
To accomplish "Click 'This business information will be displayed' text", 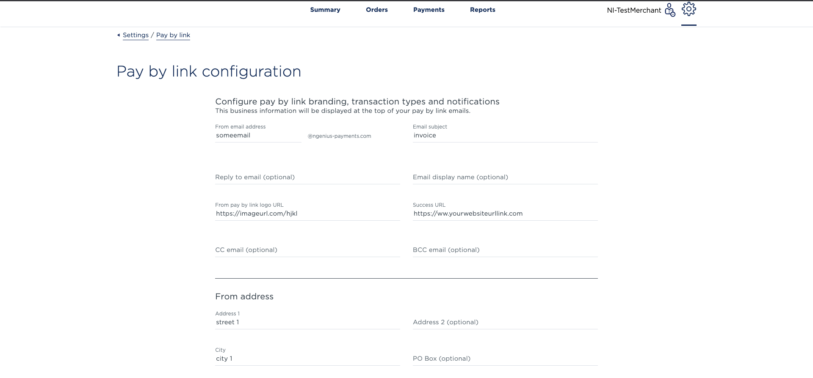I will [x=343, y=111].
